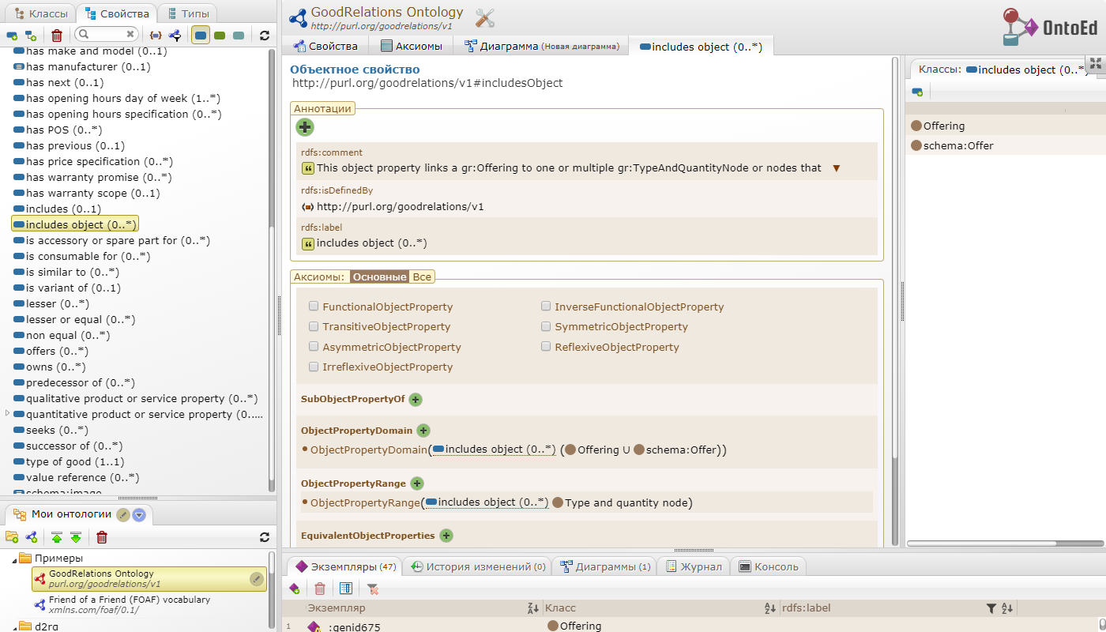This screenshot has width=1106, height=632.
Task: Sort the rdfs:label column
Action: point(1007,608)
